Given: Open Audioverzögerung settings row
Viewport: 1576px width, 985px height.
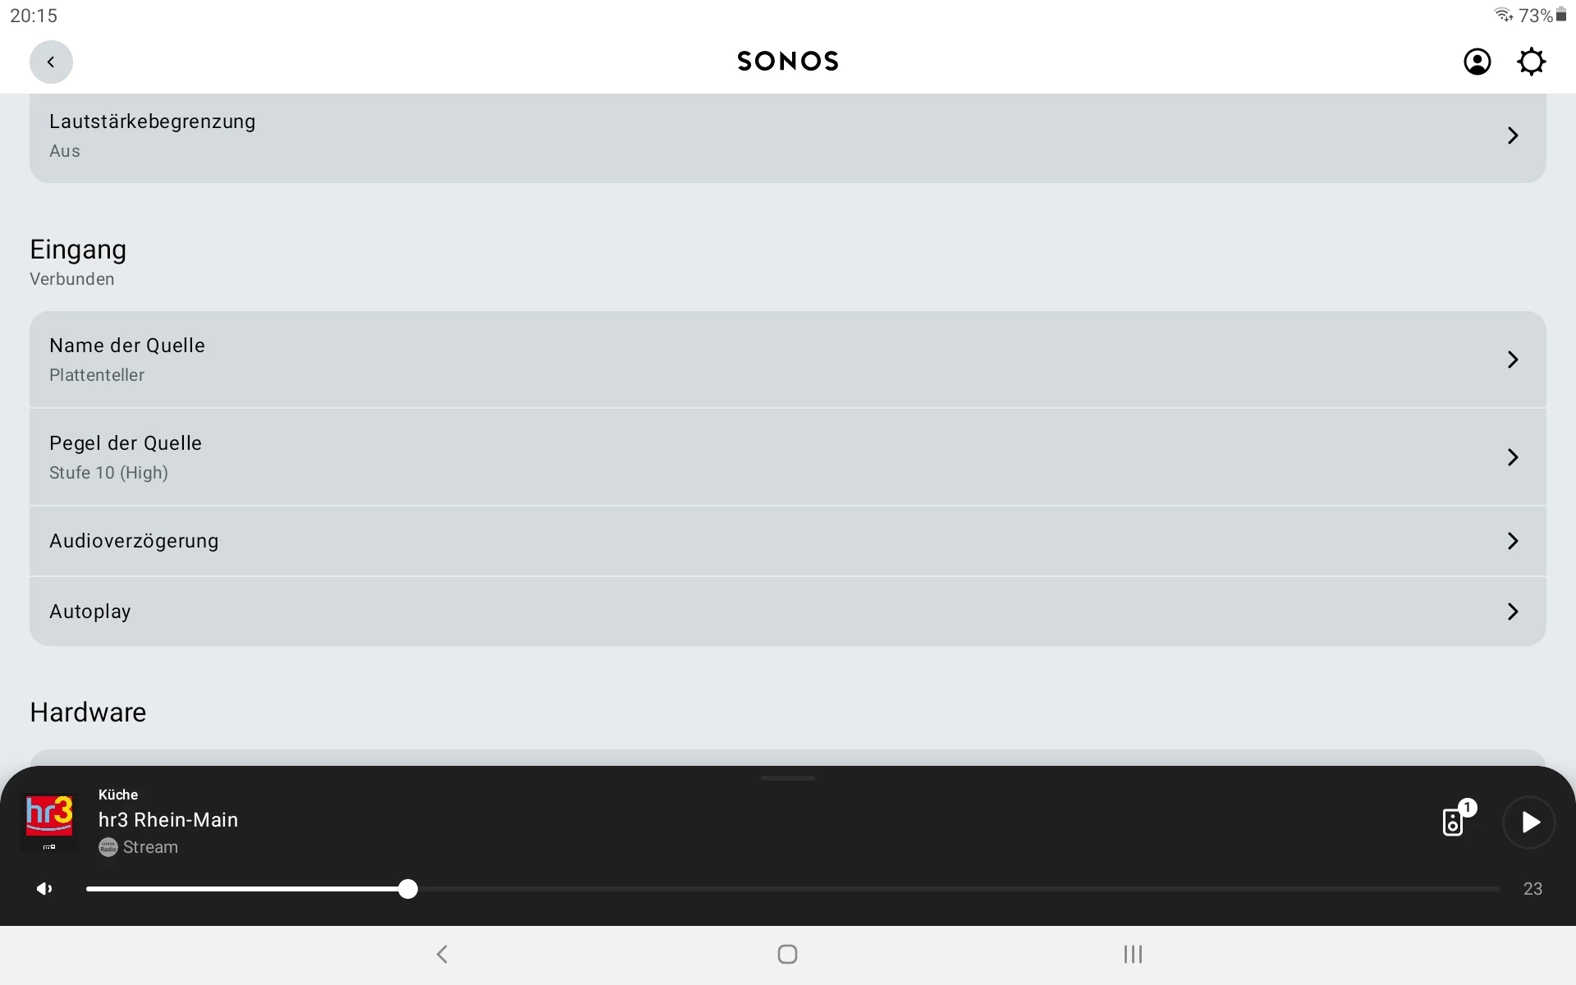Looking at the screenshot, I should tap(786, 541).
